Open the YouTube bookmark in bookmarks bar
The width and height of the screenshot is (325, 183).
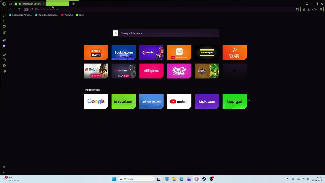pos(67,15)
